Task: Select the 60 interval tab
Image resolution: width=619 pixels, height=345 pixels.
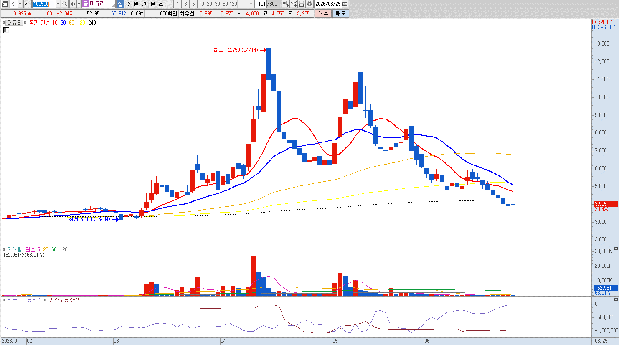Action: click(x=225, y=4)
